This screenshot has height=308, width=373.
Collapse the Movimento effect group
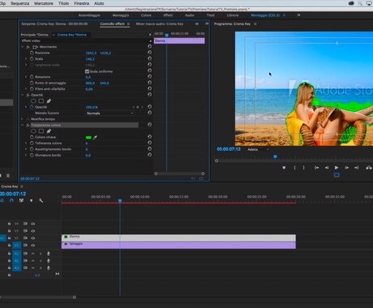pyautogui.click(x=23, y=47)
